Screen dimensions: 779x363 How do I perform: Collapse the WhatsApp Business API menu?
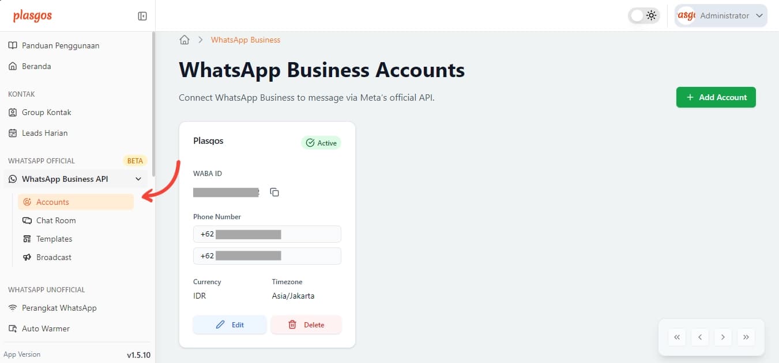pyautogui.click(x=138, y=179)
